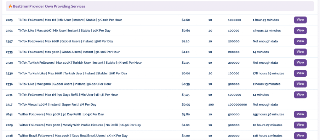Click View for Twitter service 2229
The width and height of the screenshot is (320, 140).
300,125
